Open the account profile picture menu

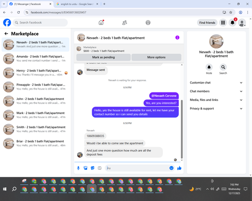pos(242,23)
